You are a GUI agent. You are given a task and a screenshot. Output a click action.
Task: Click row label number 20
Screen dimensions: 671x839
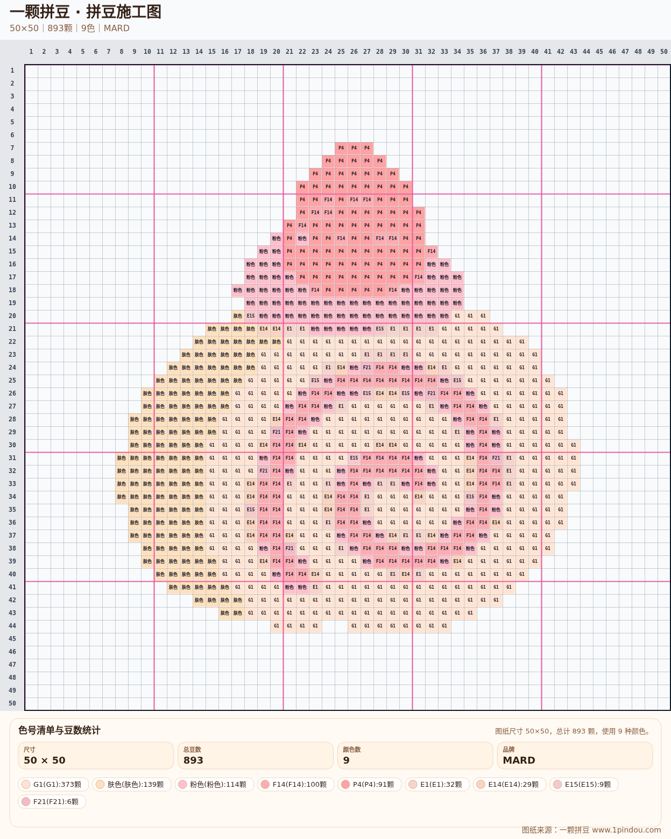tap(12, 316)
